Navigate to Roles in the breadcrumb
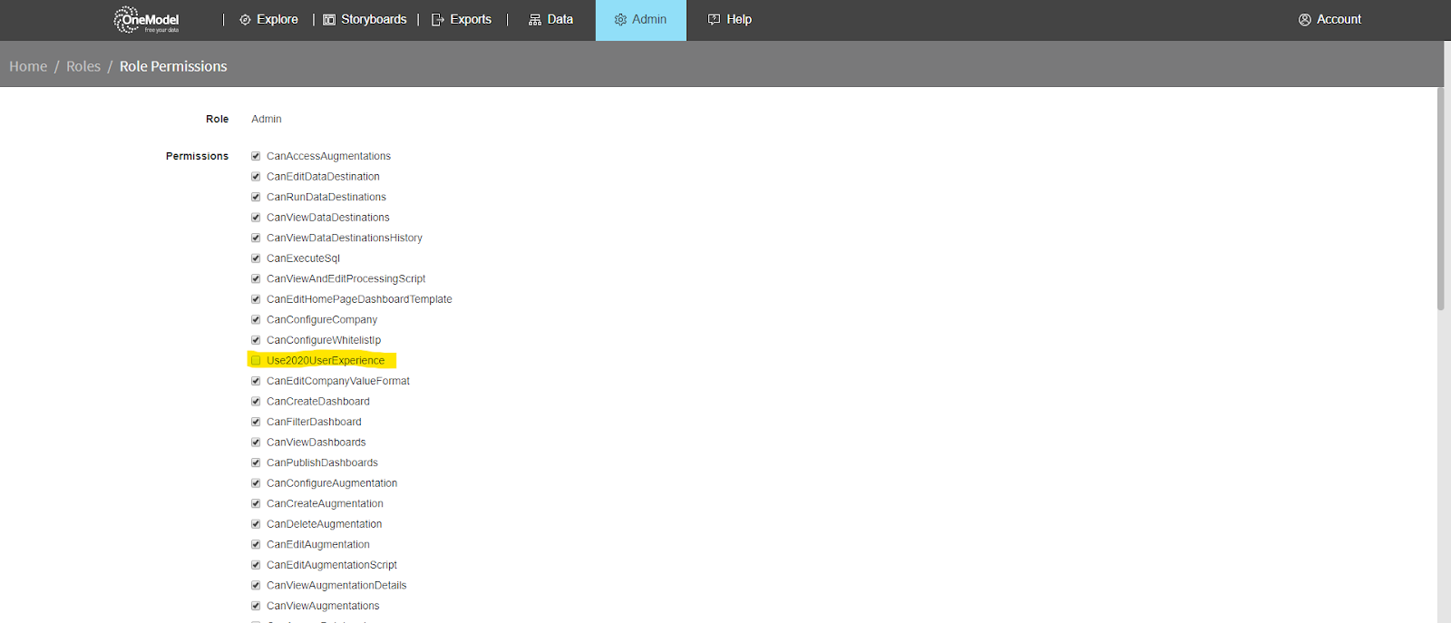The width and height of the screenshot is (1451, 623). (83, 66)
